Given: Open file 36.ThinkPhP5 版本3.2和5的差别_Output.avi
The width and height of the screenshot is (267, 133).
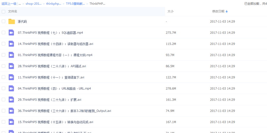Looking at the screenshot, I should click(x=64, y=111).
